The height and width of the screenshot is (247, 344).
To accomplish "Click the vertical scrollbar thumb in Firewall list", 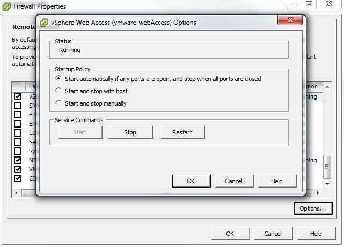I will click(x=327, y=167).
